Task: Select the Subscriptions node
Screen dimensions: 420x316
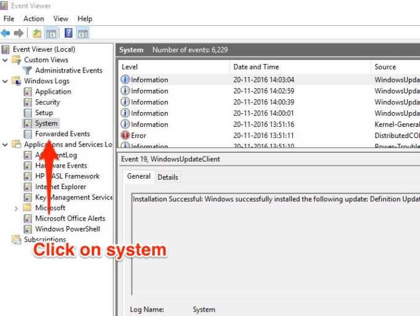Action: pos(45,239)
